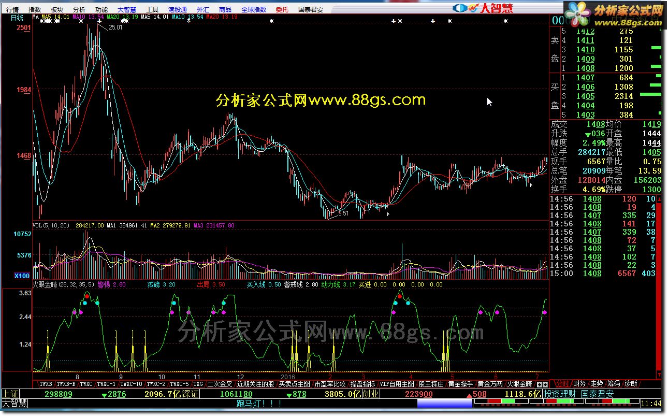Click the 火眼金睛(28,32,35,5) indicator title
This screenshot has width=668, height=416.
[x=64, y=284]
